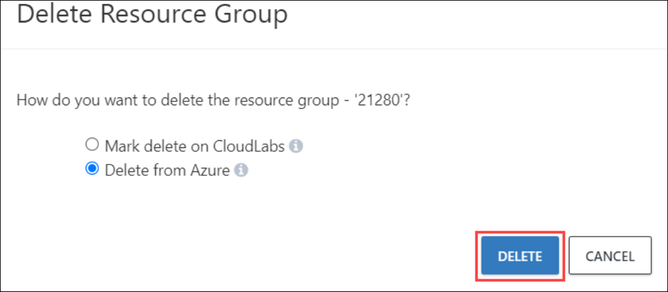This screenshot has height=292, width=668.
Task: Open CloudLabs mark delete option help tooltip icon
Action: (296, 146)
